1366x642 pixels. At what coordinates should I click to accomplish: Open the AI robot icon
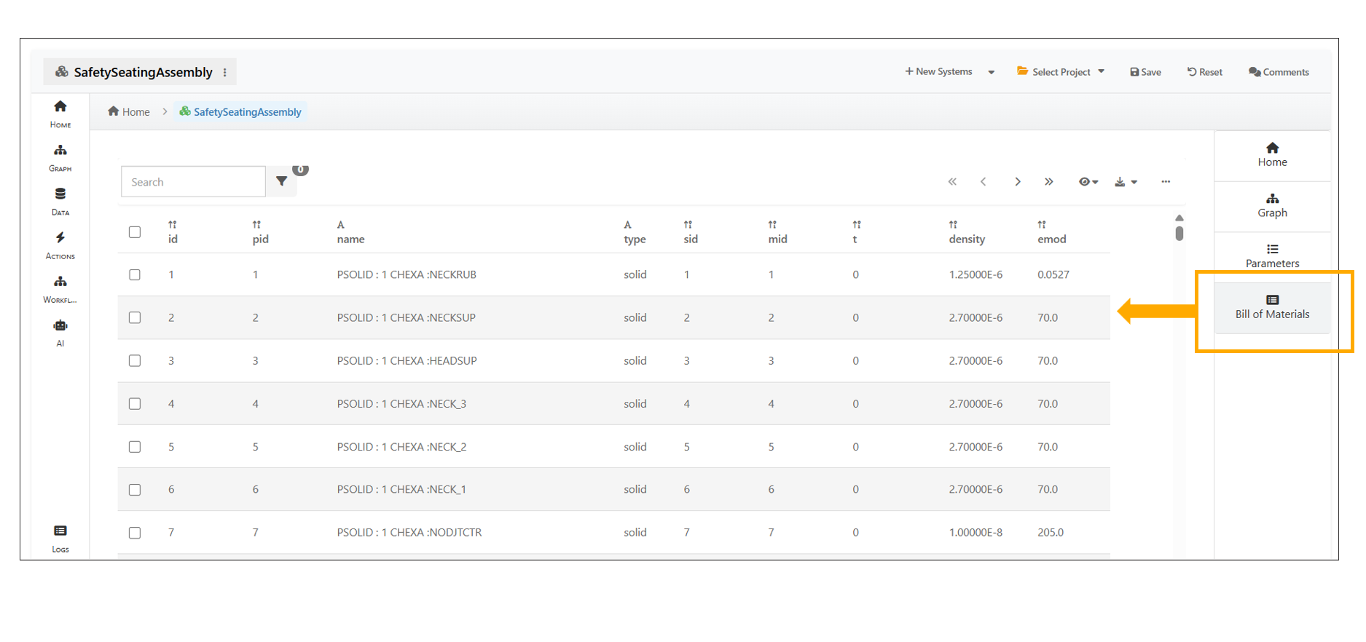(x=60, y=332)
